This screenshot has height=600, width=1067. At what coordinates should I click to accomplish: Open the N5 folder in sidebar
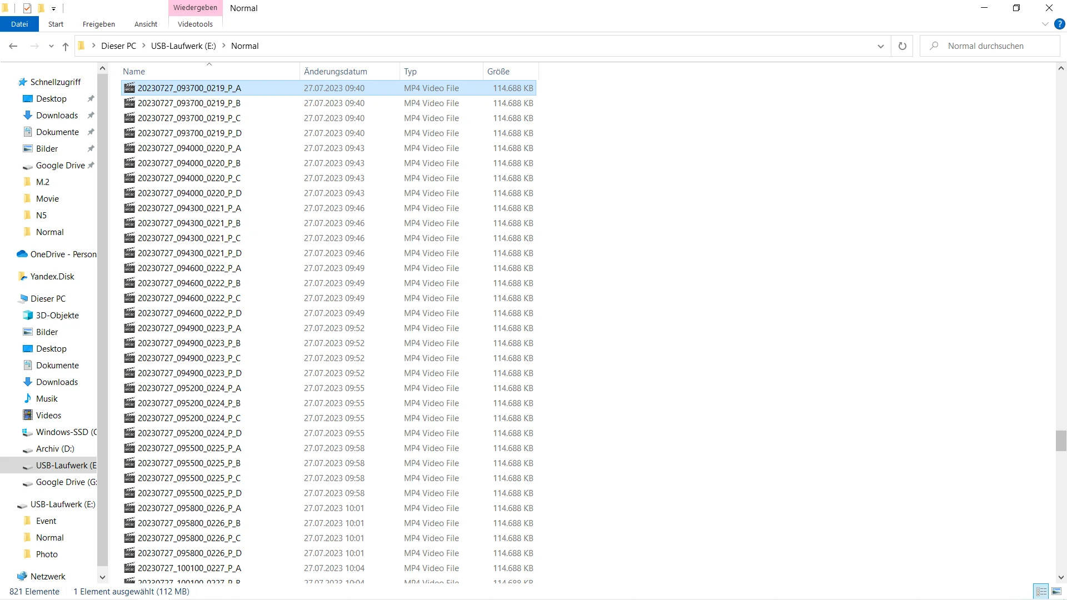(x=41, y=216)
